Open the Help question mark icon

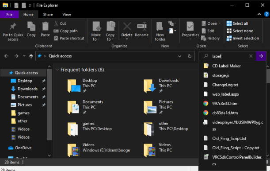click(266, 14)
